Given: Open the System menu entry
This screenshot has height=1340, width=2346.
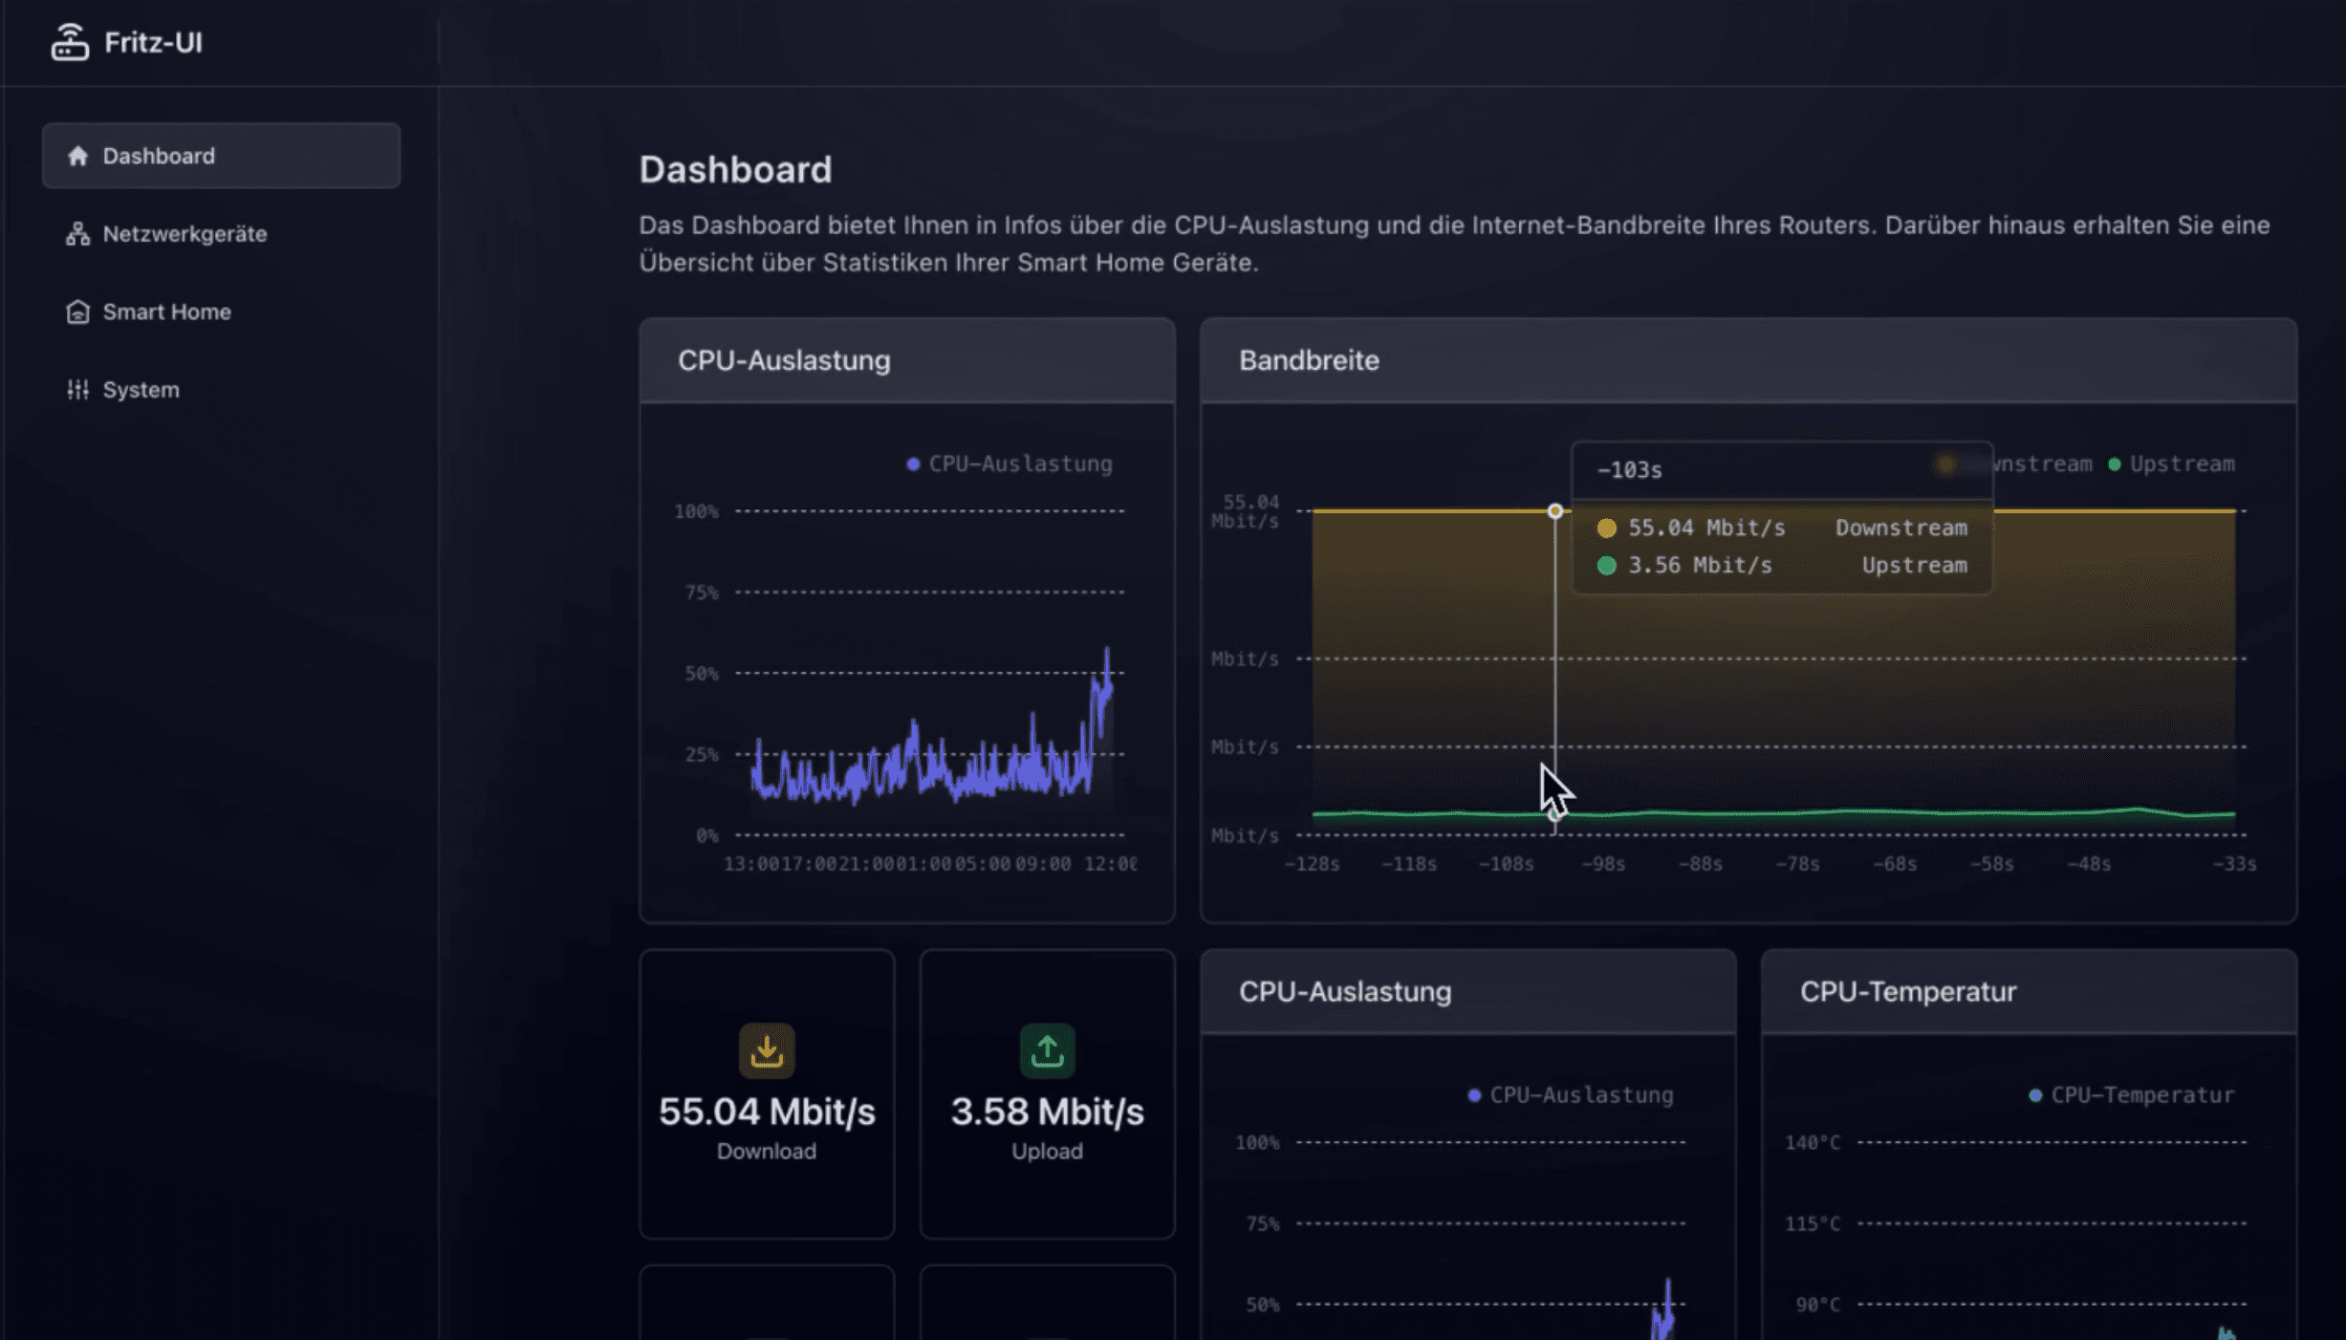Looking at the screenshot, I should (221, 389).
